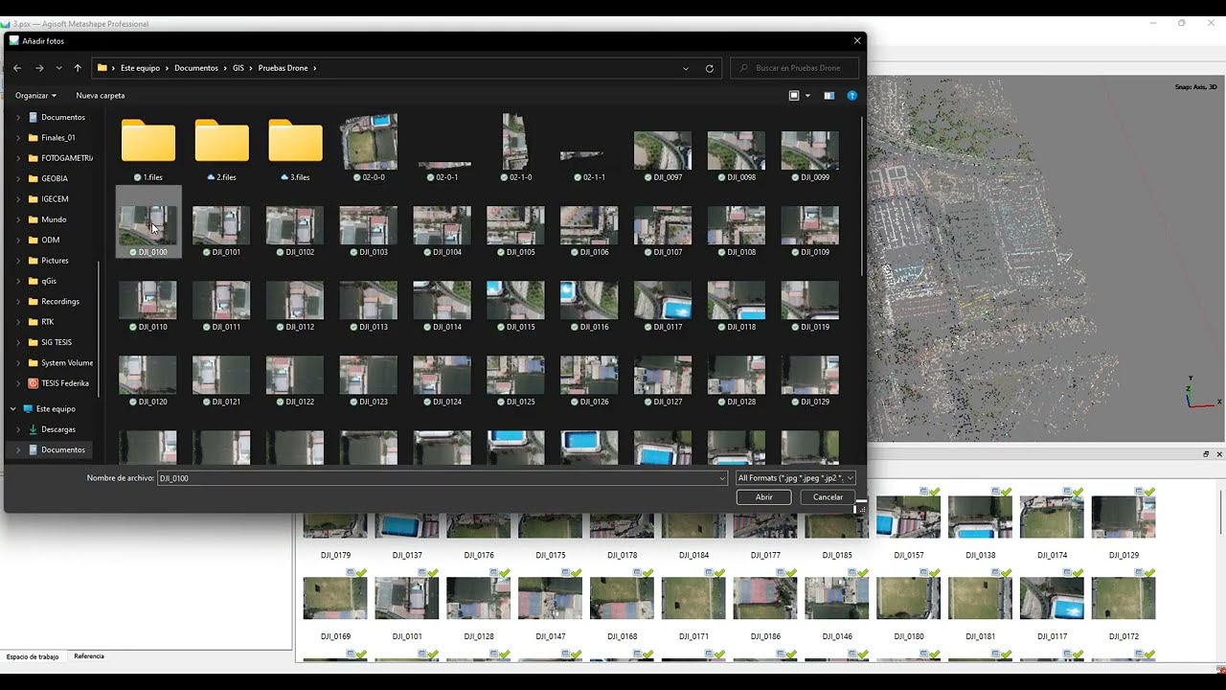The height and width of the screenshot is (690, 1226).
Task: Refresh the Pruebas Drone folder view
Action: tap(710, 68)
